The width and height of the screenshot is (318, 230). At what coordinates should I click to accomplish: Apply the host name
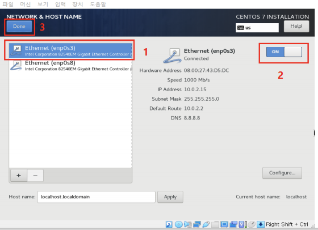click(170, 197)
